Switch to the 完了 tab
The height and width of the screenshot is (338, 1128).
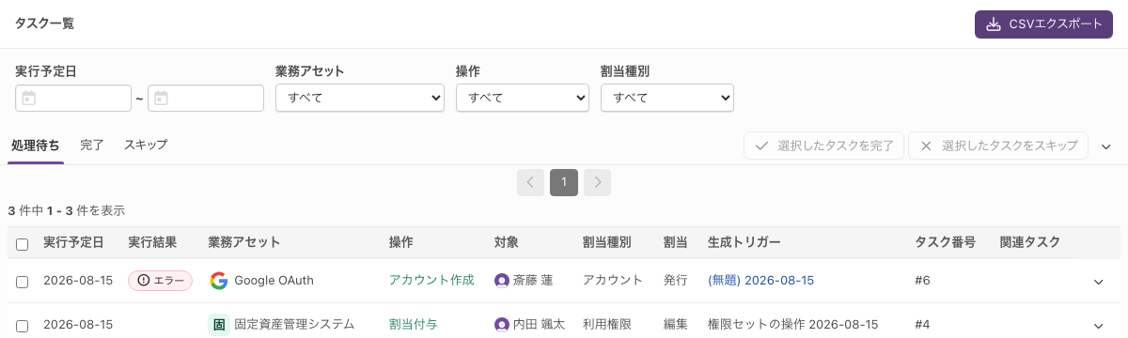pos(92,146)
